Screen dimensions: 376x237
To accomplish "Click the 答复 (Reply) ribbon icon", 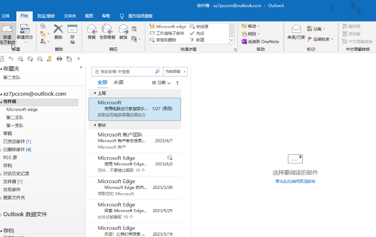I will [x=91, y=32].
